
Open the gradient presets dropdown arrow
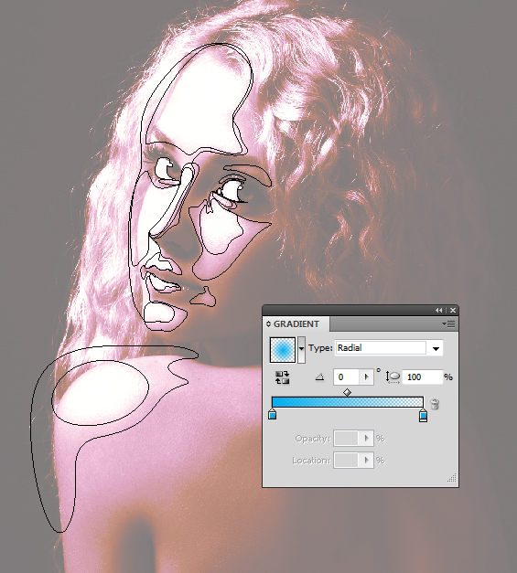[x=301, y=350]
